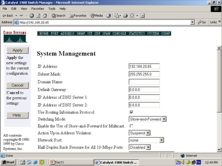The width and height of the screenshot is (222, 166).
Task: Click Show Desktop quick launch icon
Action: pos(23,162)
